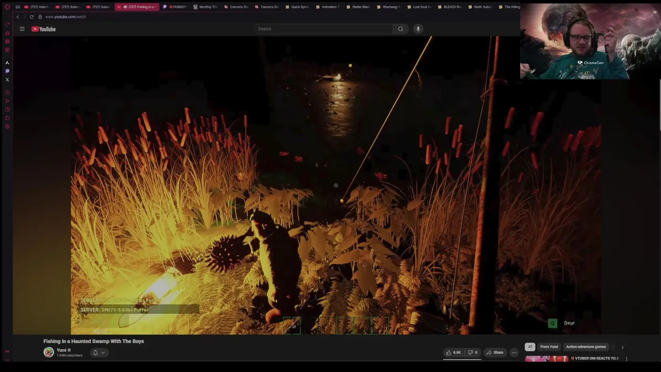
Task: Switch to the 'Animation' tab
Action: [x=328, y=7]
